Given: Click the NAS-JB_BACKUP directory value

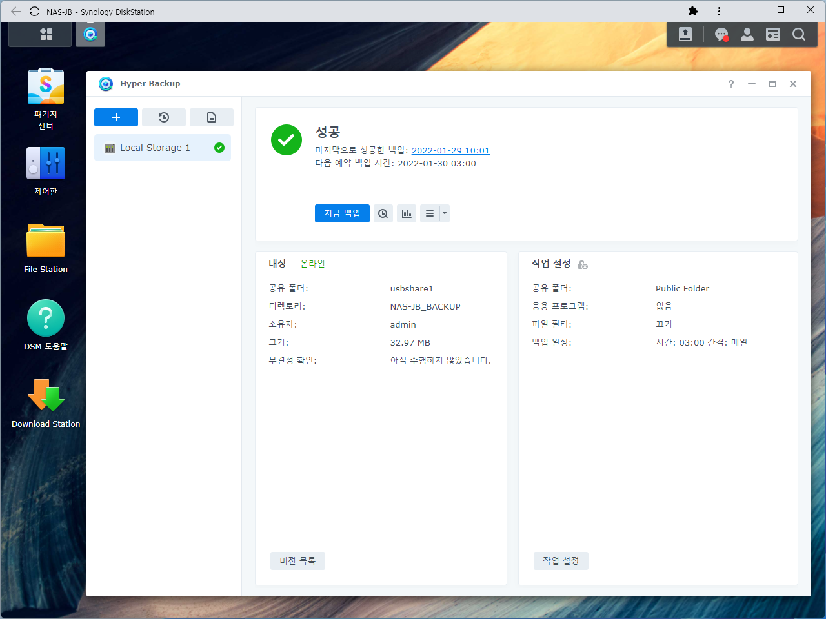Looking at the screenshot, I should tap(425, 306).
